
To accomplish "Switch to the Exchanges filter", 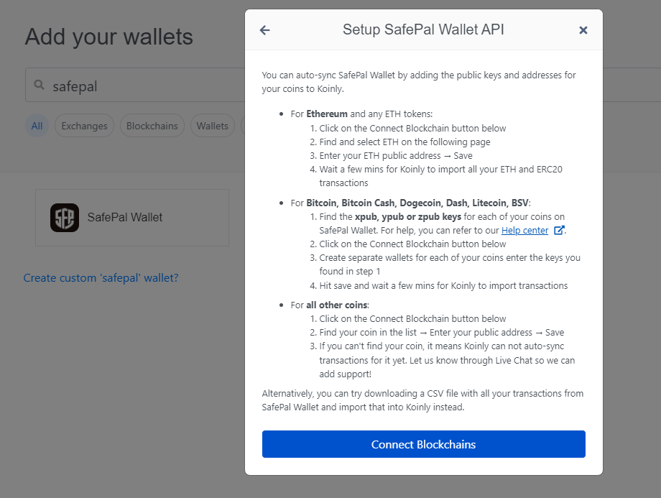I will point(84,126).
